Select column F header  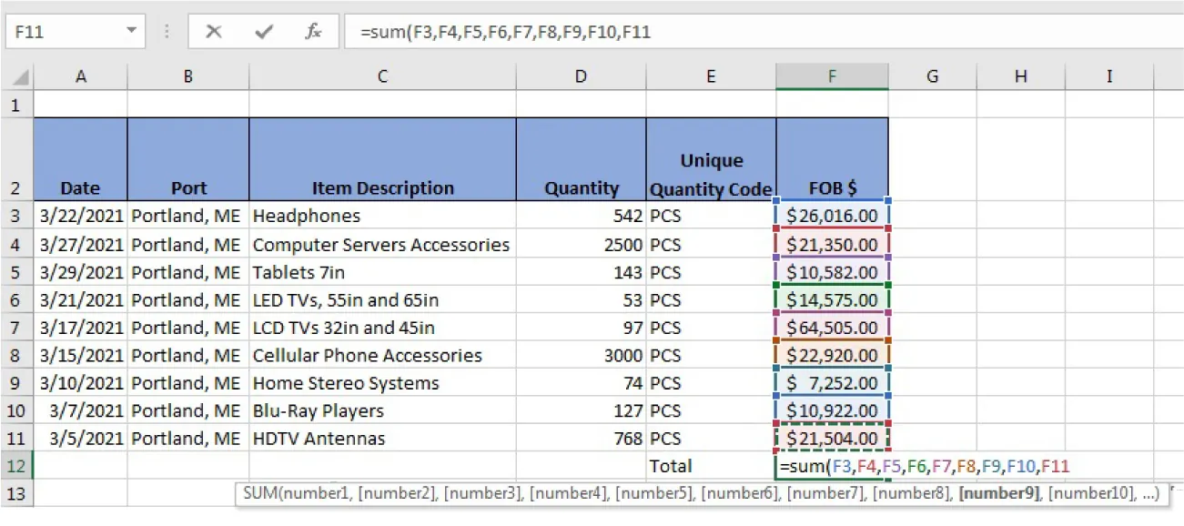click(831, 76)
